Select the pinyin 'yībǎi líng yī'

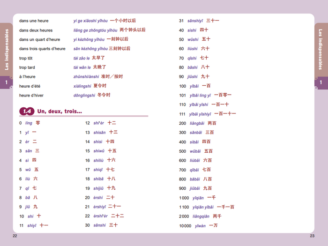[x=200, y=95]
